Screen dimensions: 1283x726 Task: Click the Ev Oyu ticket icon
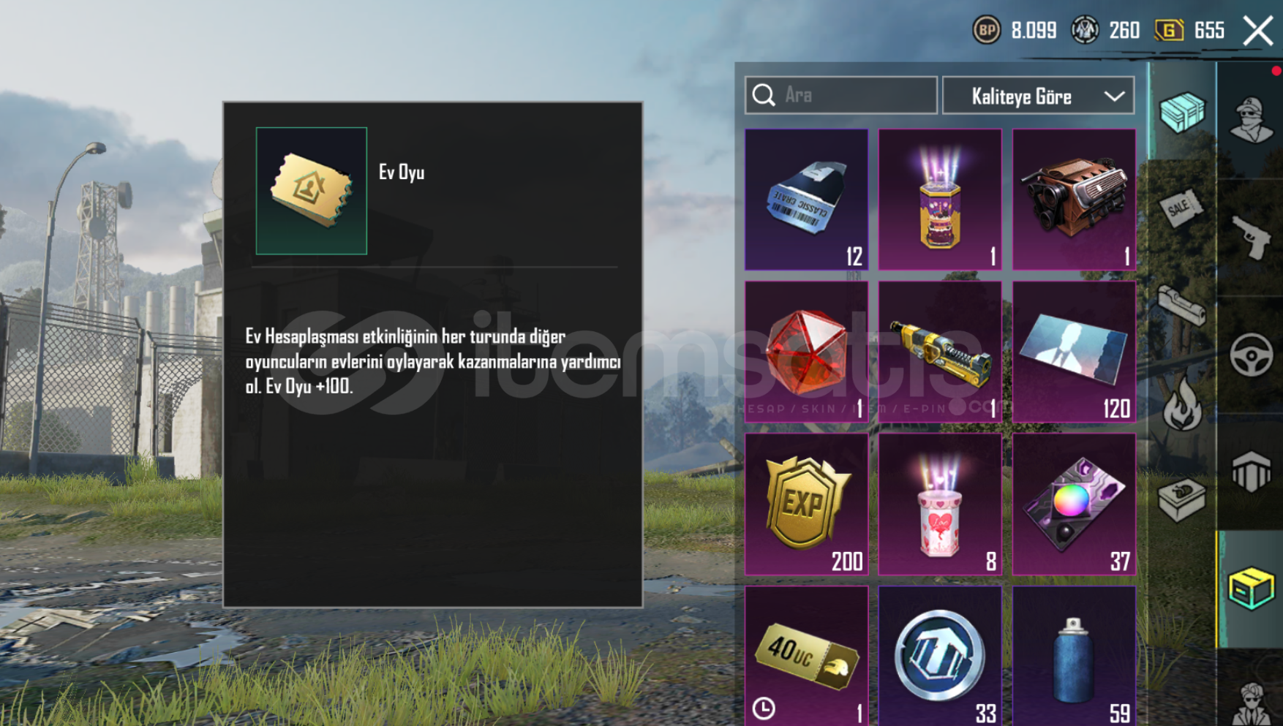(x=312, y=191)
